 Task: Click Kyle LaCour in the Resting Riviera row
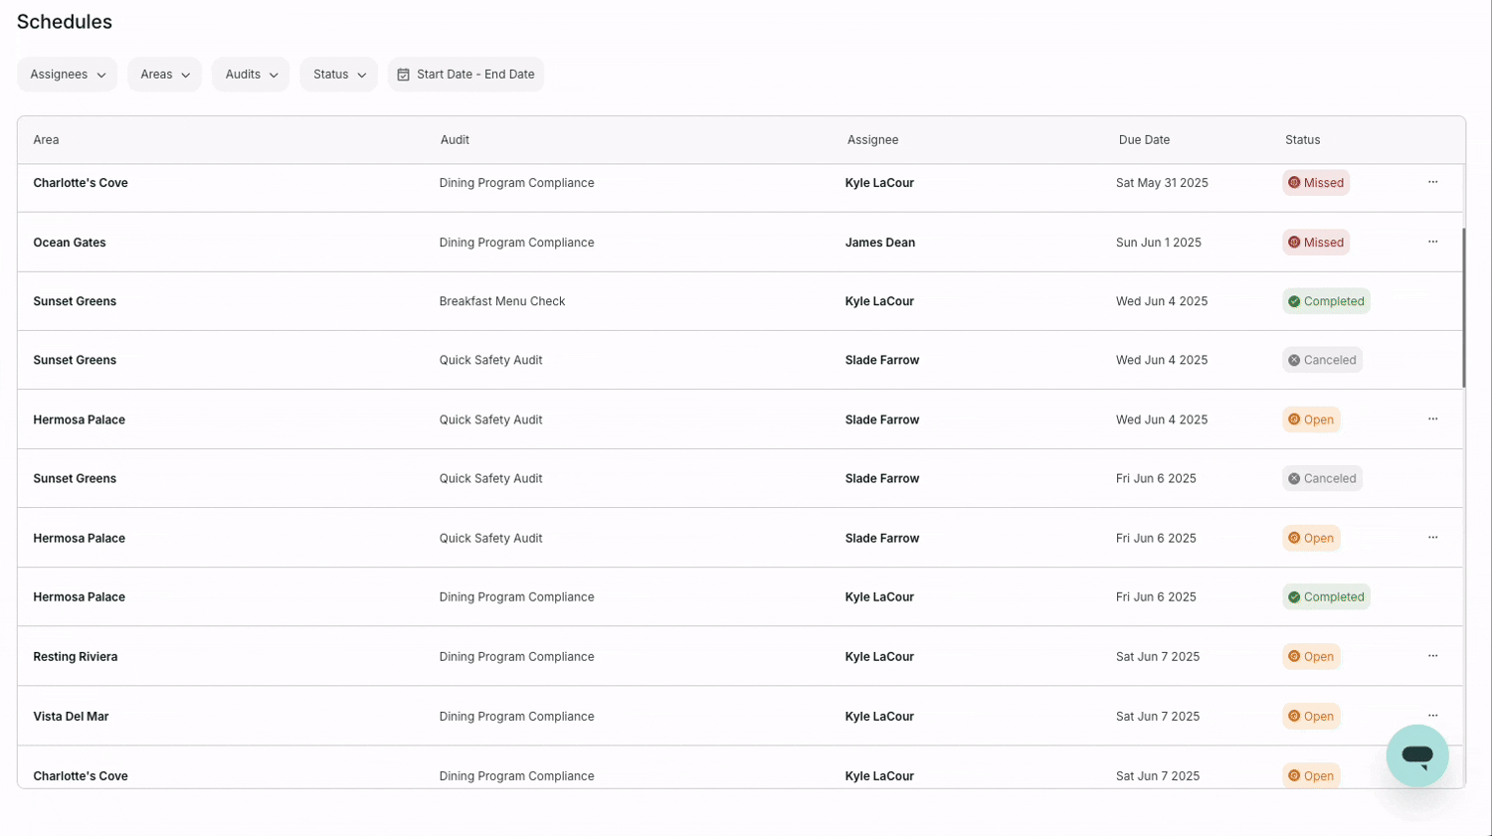879,657
